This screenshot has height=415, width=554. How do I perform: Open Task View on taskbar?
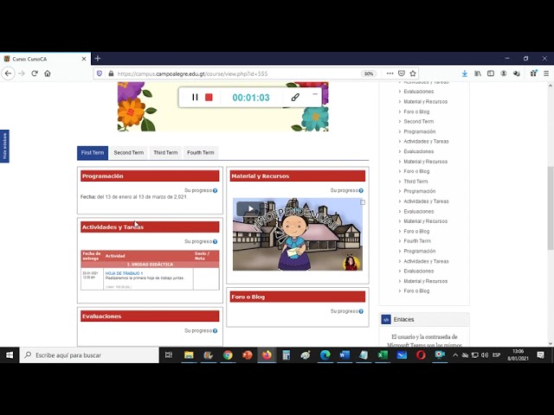[169, 355]
